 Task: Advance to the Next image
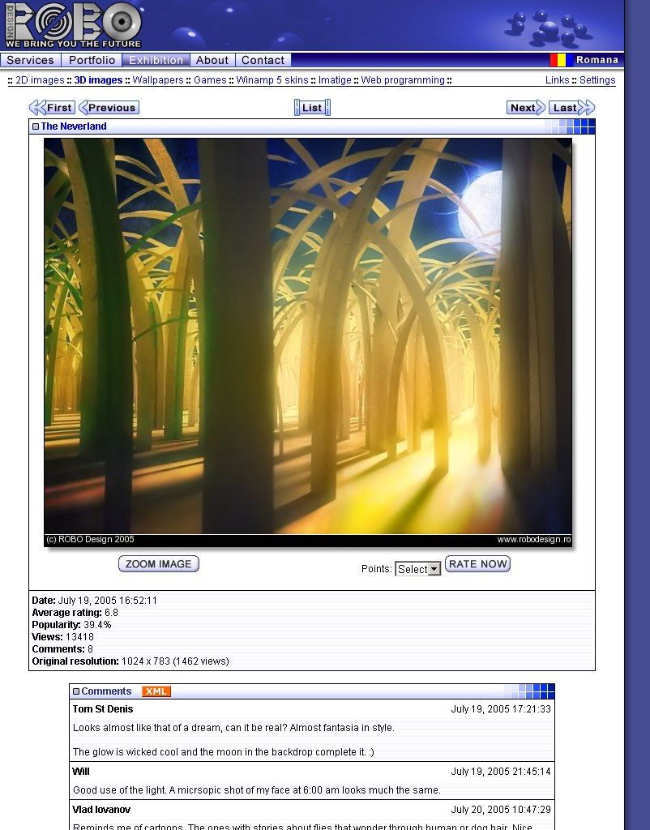525,108
